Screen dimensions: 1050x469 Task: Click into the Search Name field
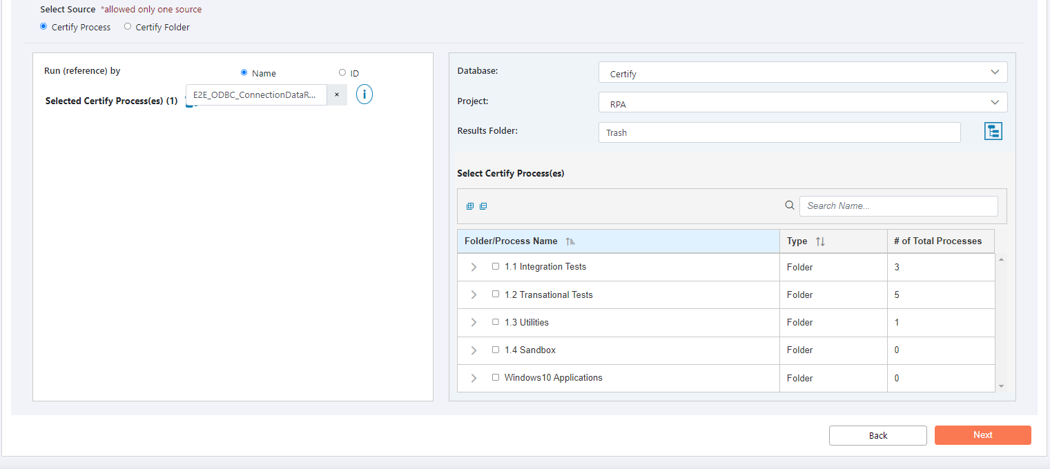[x=897, y=206]
